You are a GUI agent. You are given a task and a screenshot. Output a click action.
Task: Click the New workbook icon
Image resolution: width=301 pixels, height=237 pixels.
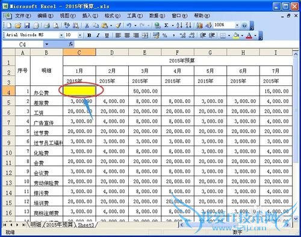pyautogui.click(x=9, y=25)
